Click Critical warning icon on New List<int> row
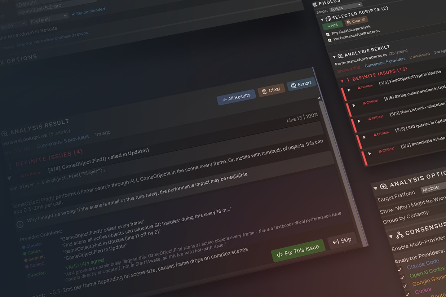Image resolution: width=446 pixels, height=297 pixels. 370,118
